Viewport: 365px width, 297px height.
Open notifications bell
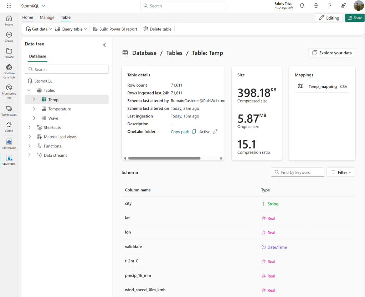pos(302,6)
